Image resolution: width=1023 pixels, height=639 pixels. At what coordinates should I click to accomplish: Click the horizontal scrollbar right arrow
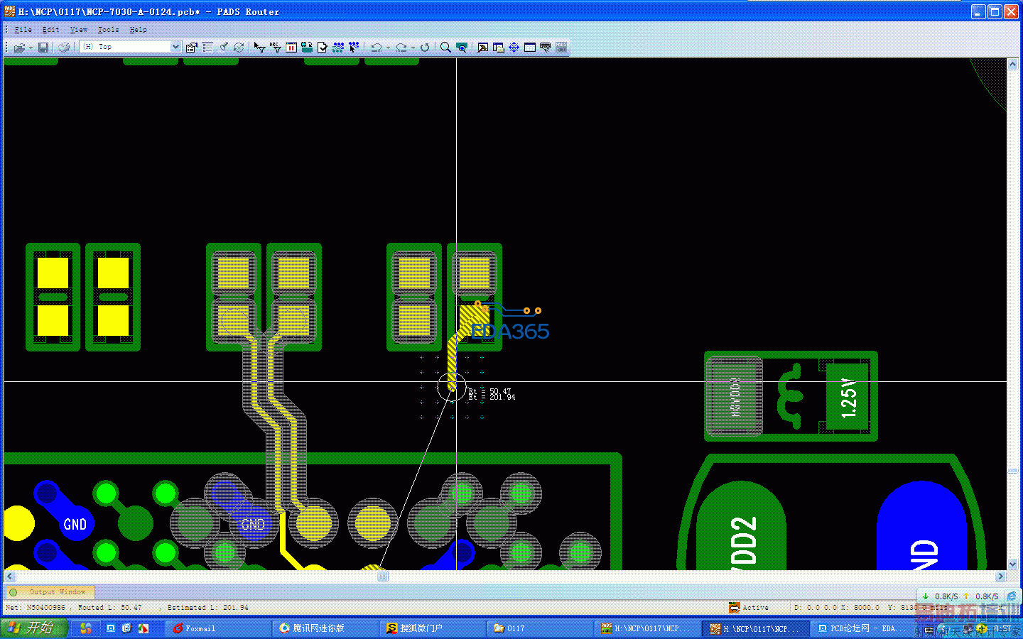click(x=1001, y=577)
